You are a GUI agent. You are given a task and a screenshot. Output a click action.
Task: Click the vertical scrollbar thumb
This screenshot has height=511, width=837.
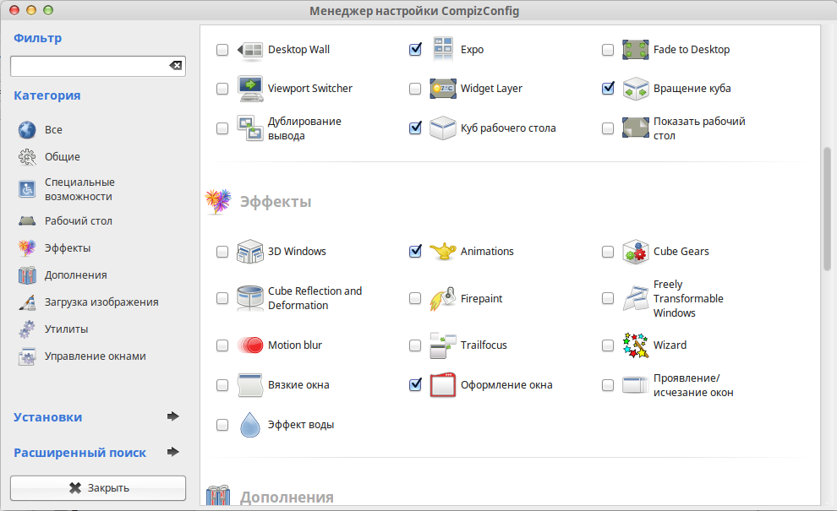828,209
